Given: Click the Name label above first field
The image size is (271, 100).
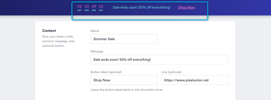Looking at the screenshot, I should [x=95, y=31].
